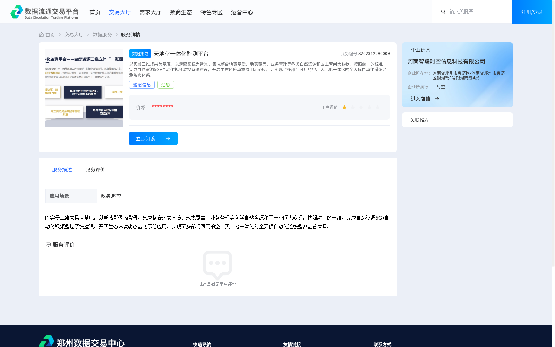Focus the 输入关键字 search field
Viewport: 555px width, 347px height.
pos(477,11)
